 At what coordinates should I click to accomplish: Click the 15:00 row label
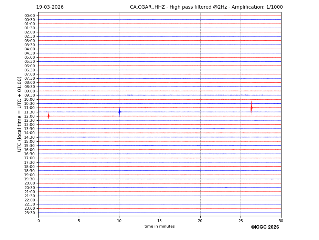[30, 141]
